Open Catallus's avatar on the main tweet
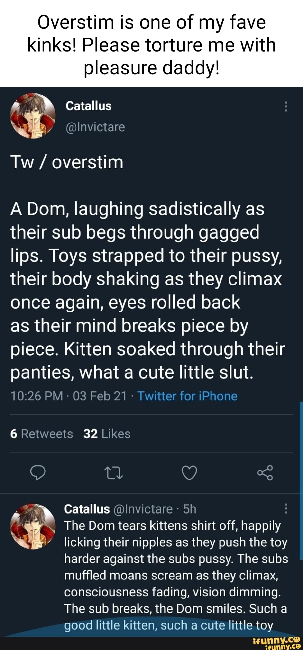 [x=33, y=116]
